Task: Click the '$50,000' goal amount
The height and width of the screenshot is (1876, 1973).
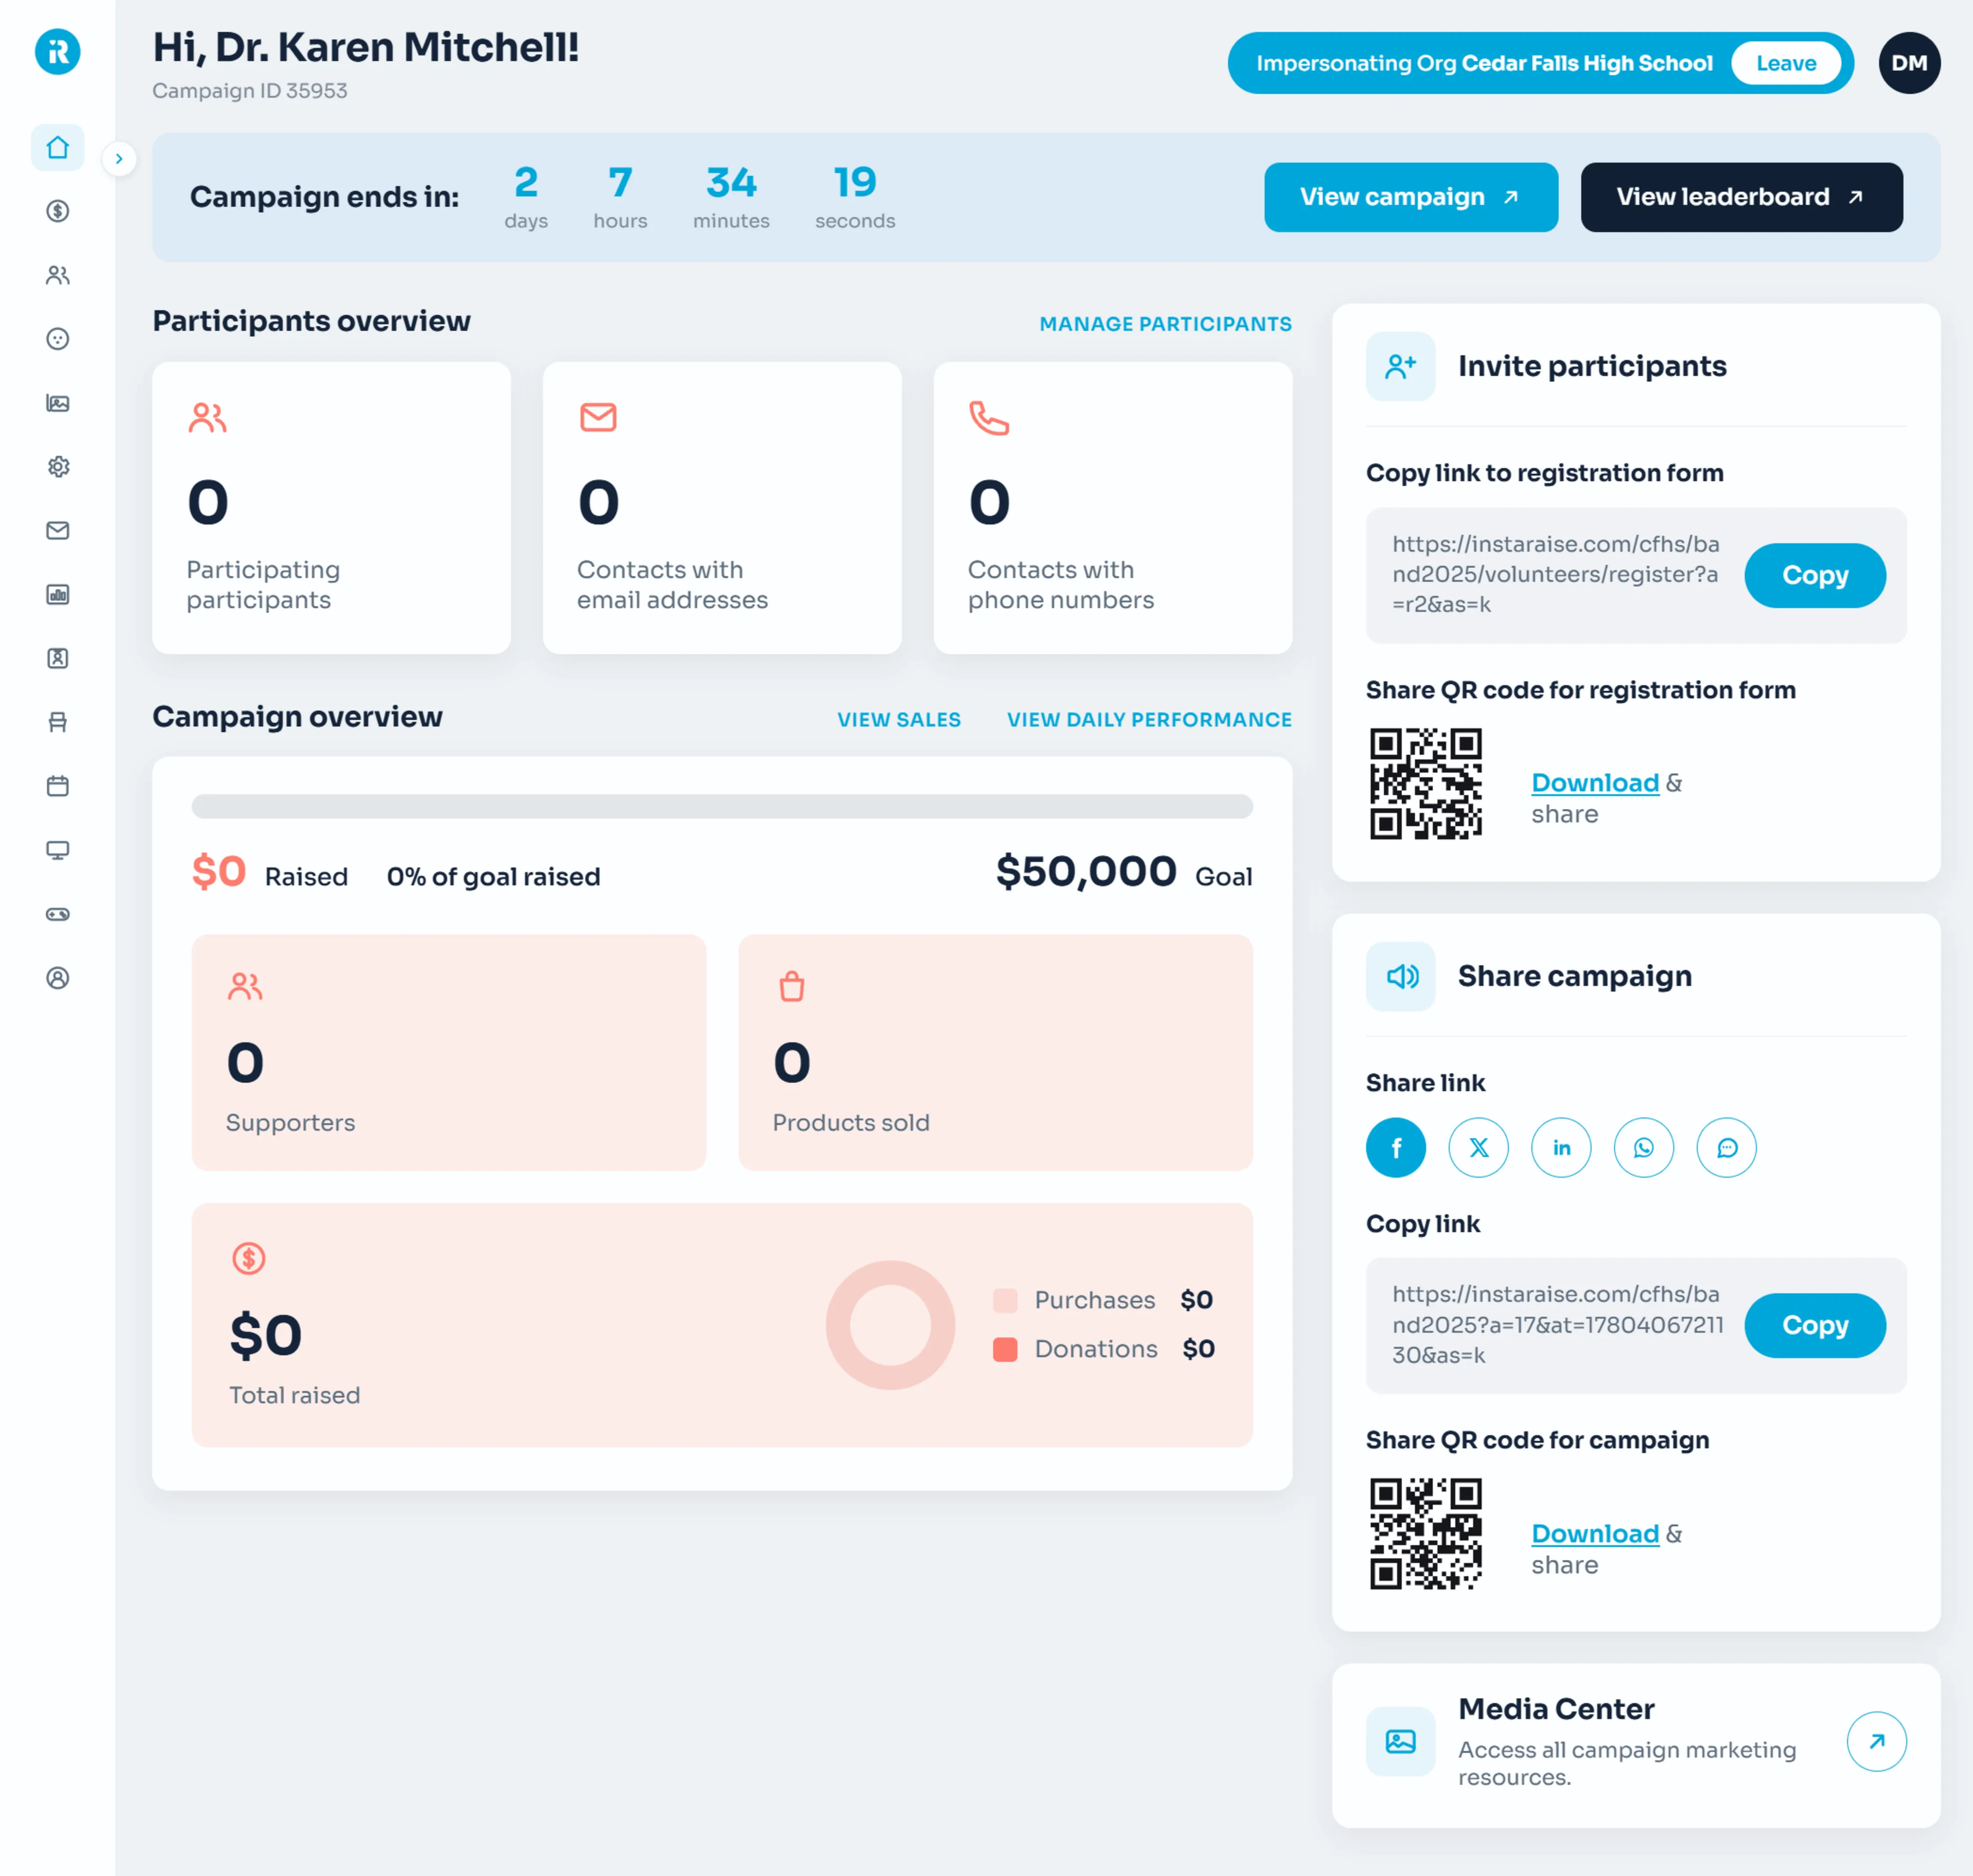Action: coord(1086,871)
